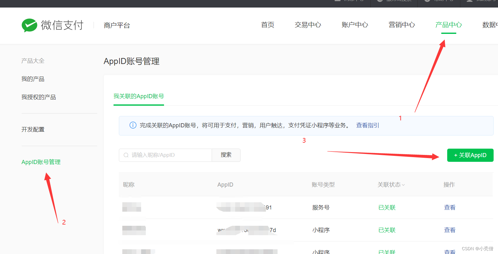
Task: Click the WeChat Pay green logo icon
Action: point(29,25)
